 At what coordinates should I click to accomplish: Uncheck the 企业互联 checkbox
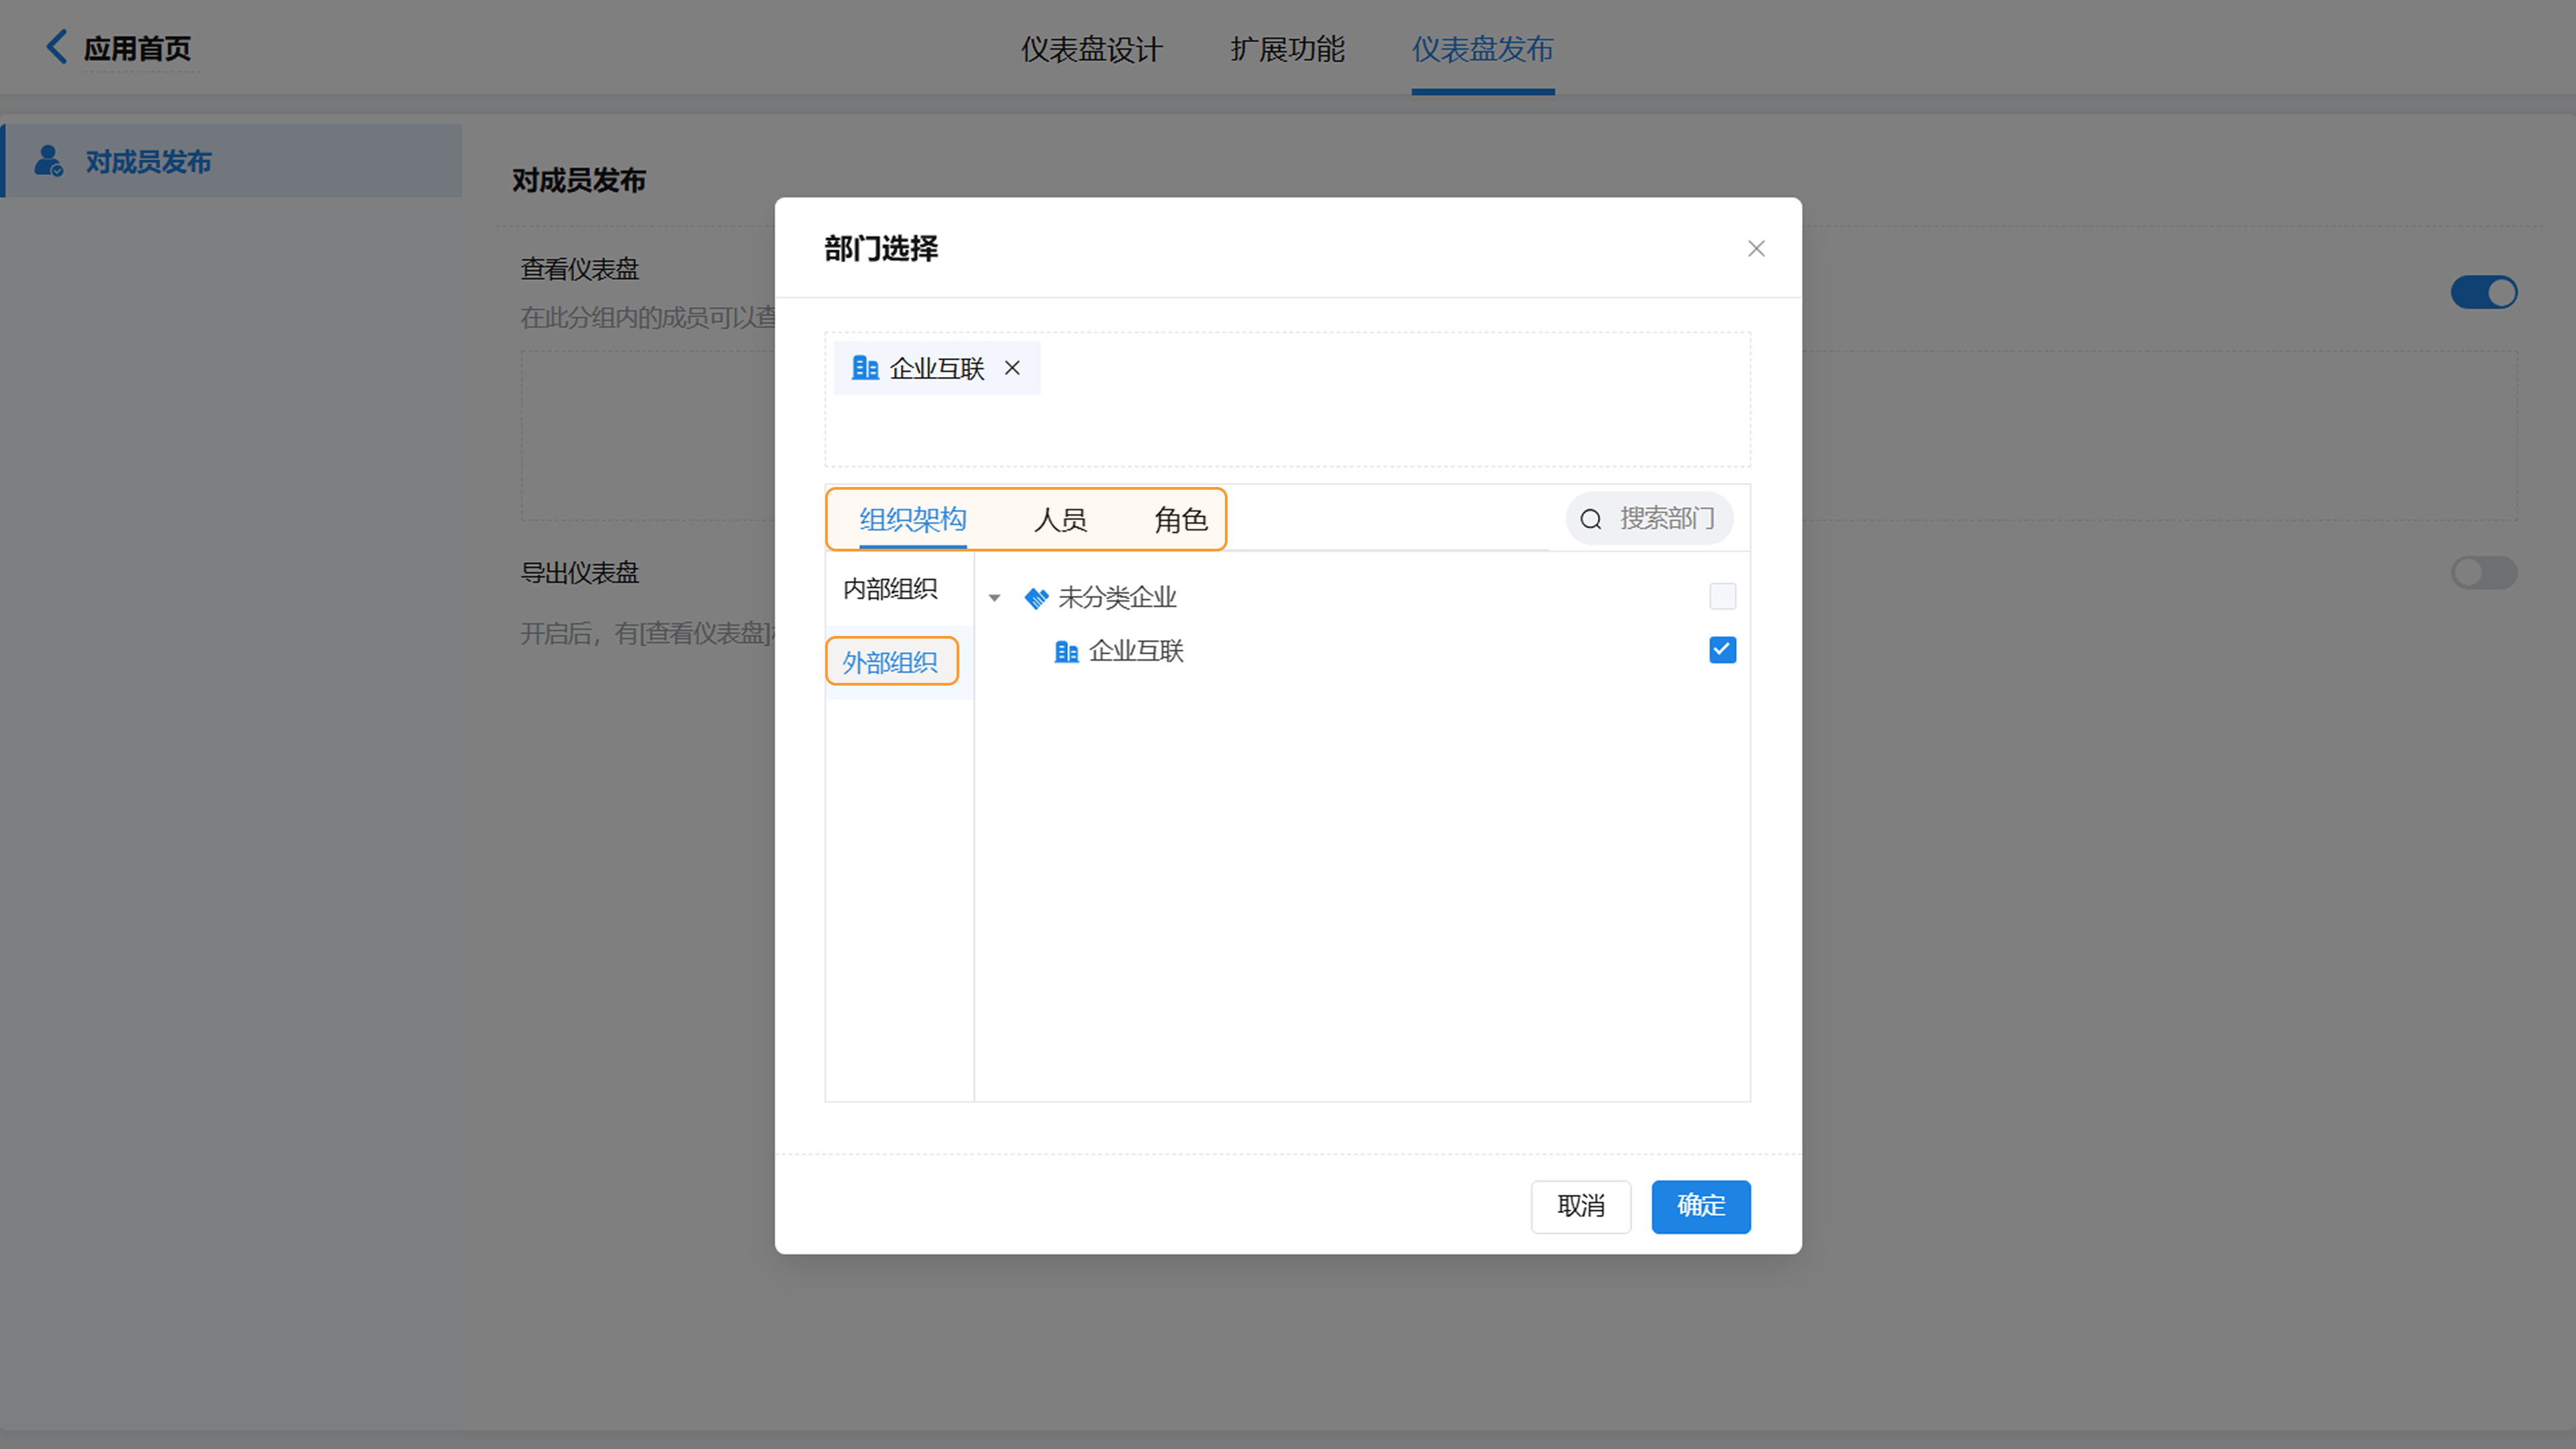(1722, 650)
